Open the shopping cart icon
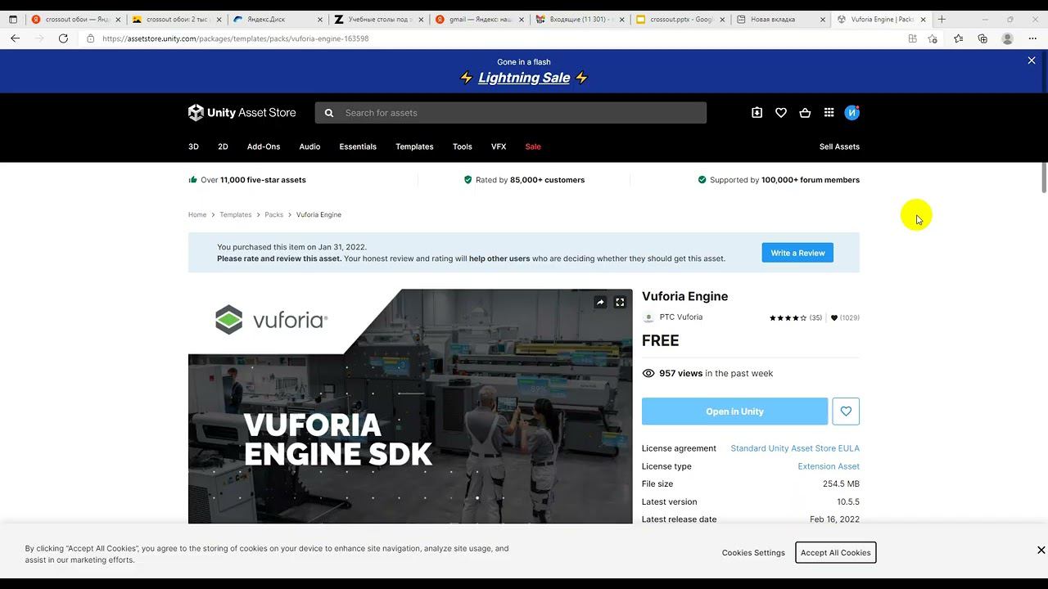This screenshot has height=589, width=1048. 805,113
